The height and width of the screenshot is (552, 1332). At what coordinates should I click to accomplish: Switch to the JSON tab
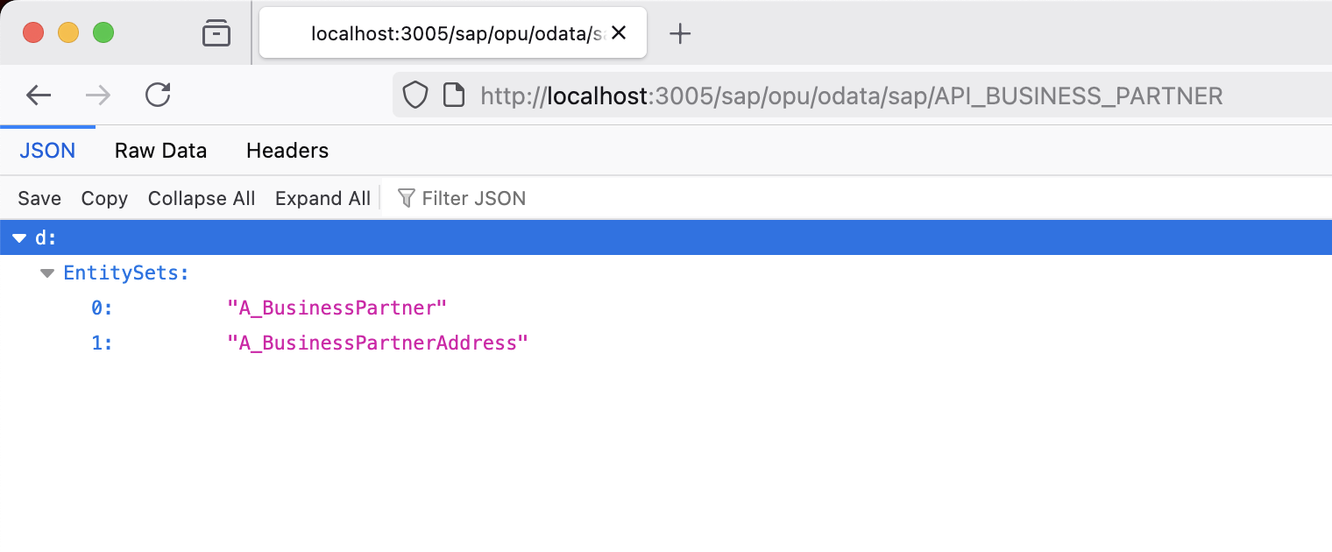pyautogui.click(x=47, y=151)
